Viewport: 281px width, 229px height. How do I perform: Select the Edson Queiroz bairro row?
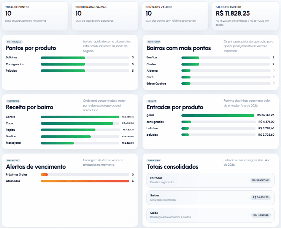pos(210,83)
